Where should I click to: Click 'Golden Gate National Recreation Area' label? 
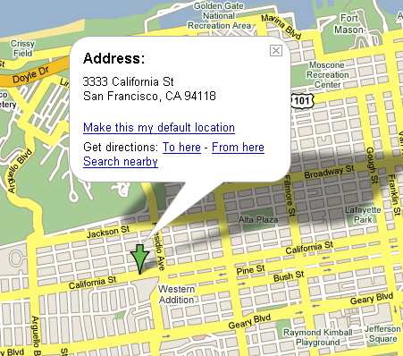pos(219,16)
